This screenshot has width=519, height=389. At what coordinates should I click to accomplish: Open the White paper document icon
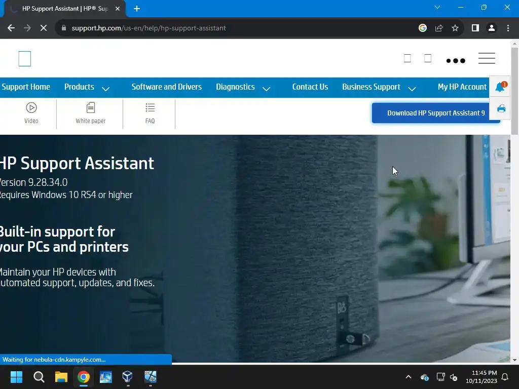point(90,108)
